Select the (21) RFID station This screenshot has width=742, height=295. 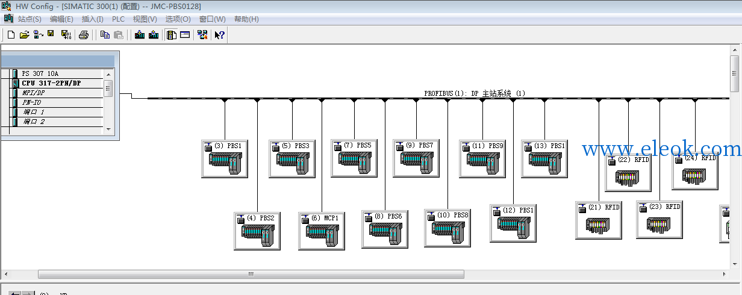coord(599,220)
